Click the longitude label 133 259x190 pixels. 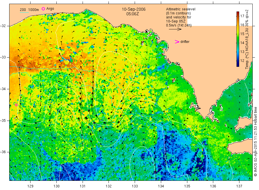tap(135, 186)
